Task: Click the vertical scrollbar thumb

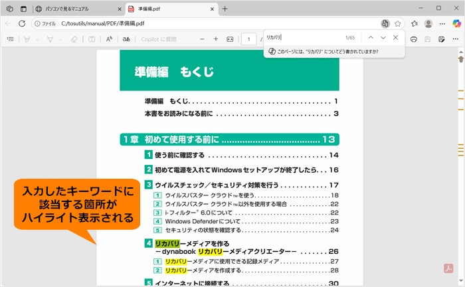Action: pos(461,60)
